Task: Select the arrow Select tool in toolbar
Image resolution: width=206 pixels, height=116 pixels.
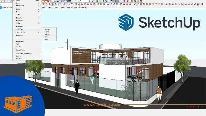Action: (60, 4)
